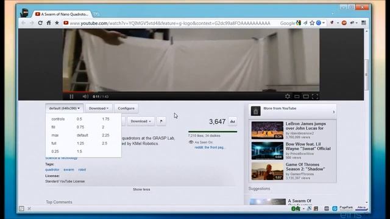
Task: Click the outlined star icon in address bar
Action: 312,23
